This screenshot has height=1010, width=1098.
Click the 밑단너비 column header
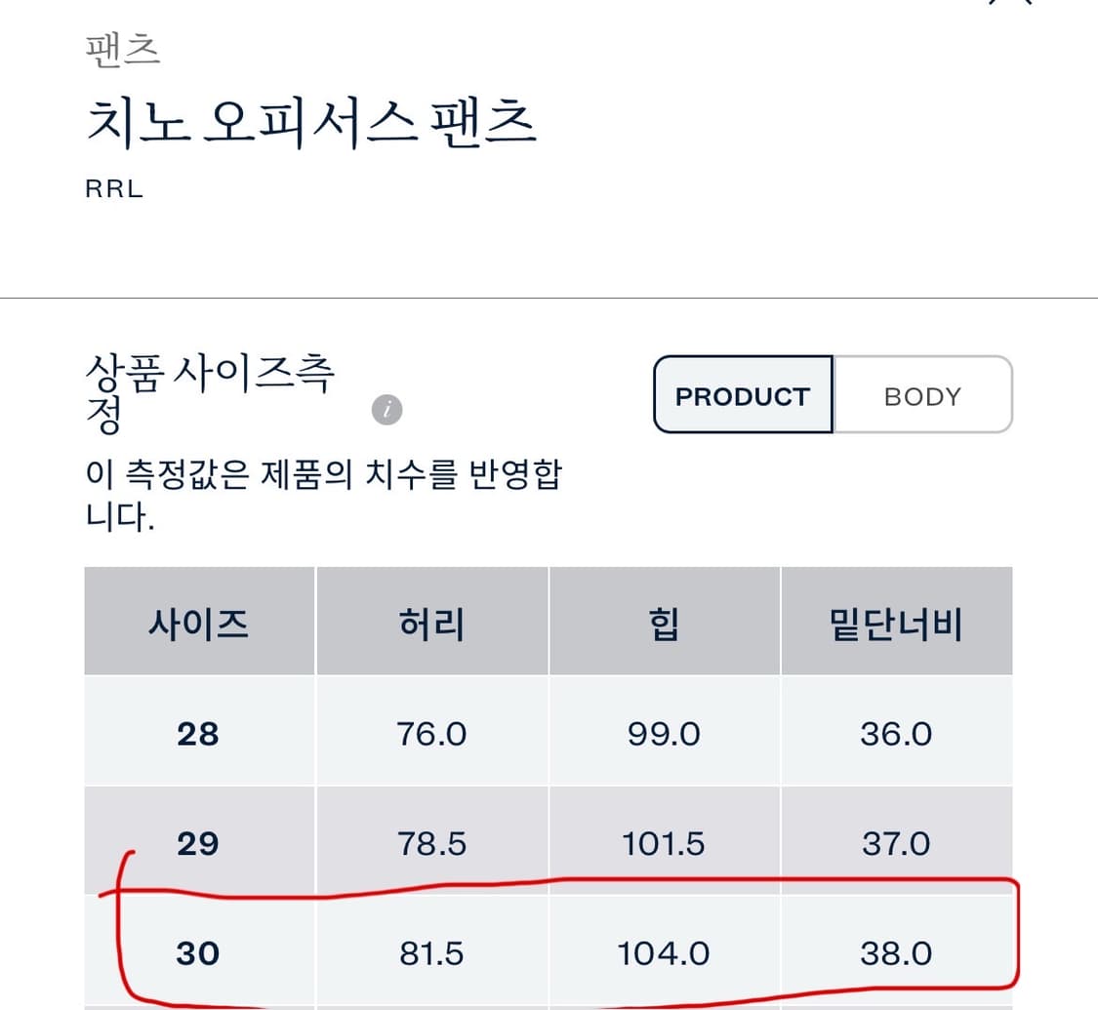tap(896, 623)
